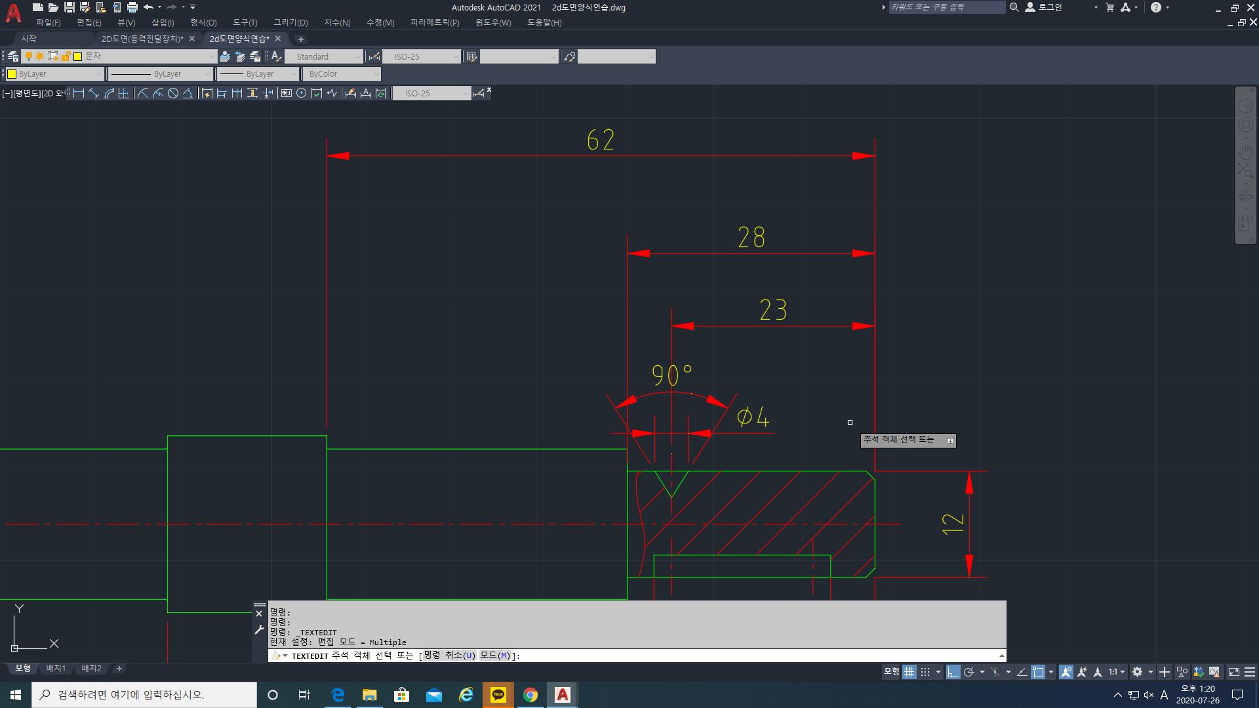Image resolution: width=1259 pixels, height=708 pixels.
Task: Add a new drawing tab with plus
Action: coord(300,39)
